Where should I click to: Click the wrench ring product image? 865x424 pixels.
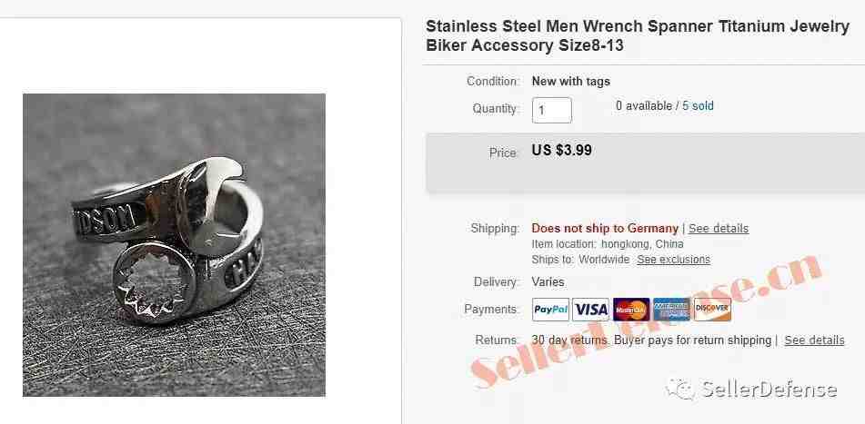(174, 245)
